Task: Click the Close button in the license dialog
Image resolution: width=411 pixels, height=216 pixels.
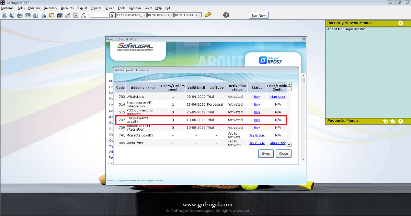Action: coord(283,154)
